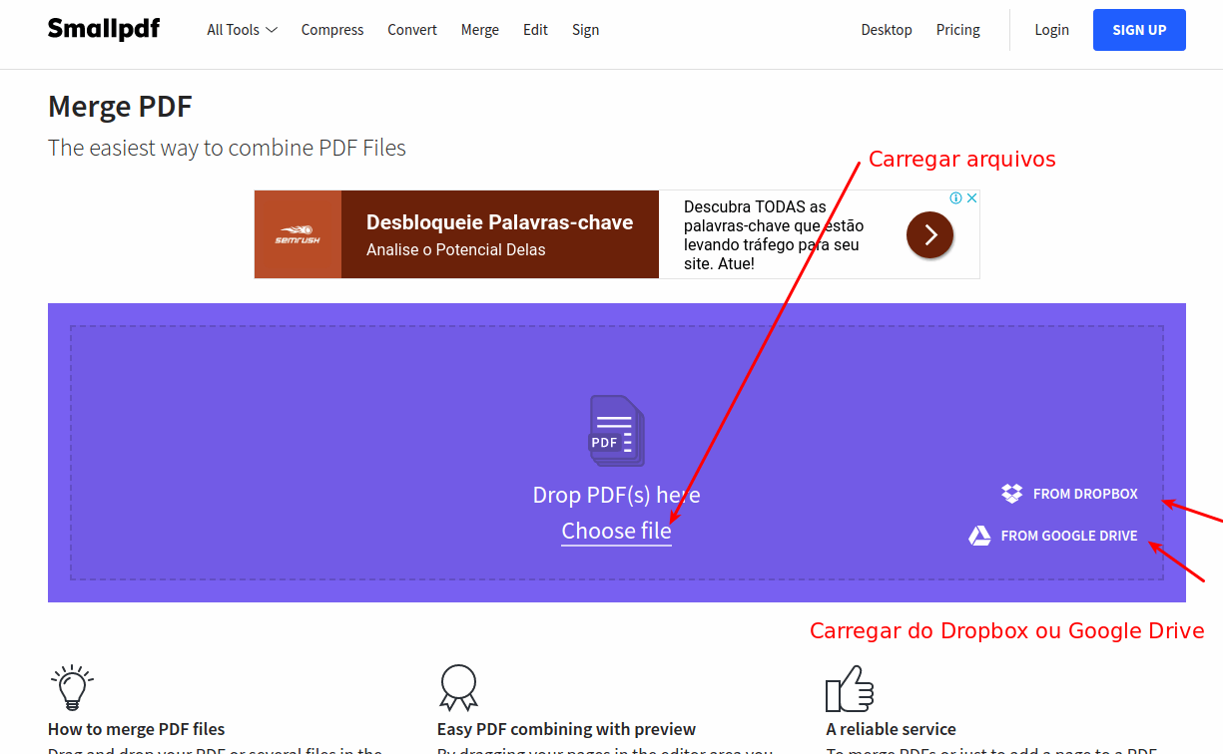Click the light bulb icon
The height and width of the screenshot is (754, 1223).
(71, 687)
